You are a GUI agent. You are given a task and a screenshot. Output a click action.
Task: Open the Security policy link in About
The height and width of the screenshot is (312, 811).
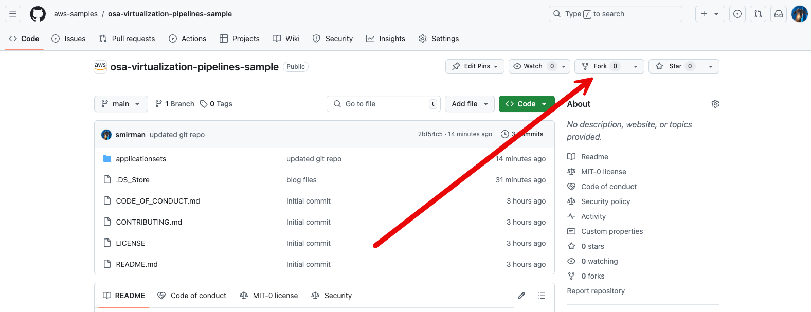605,201
